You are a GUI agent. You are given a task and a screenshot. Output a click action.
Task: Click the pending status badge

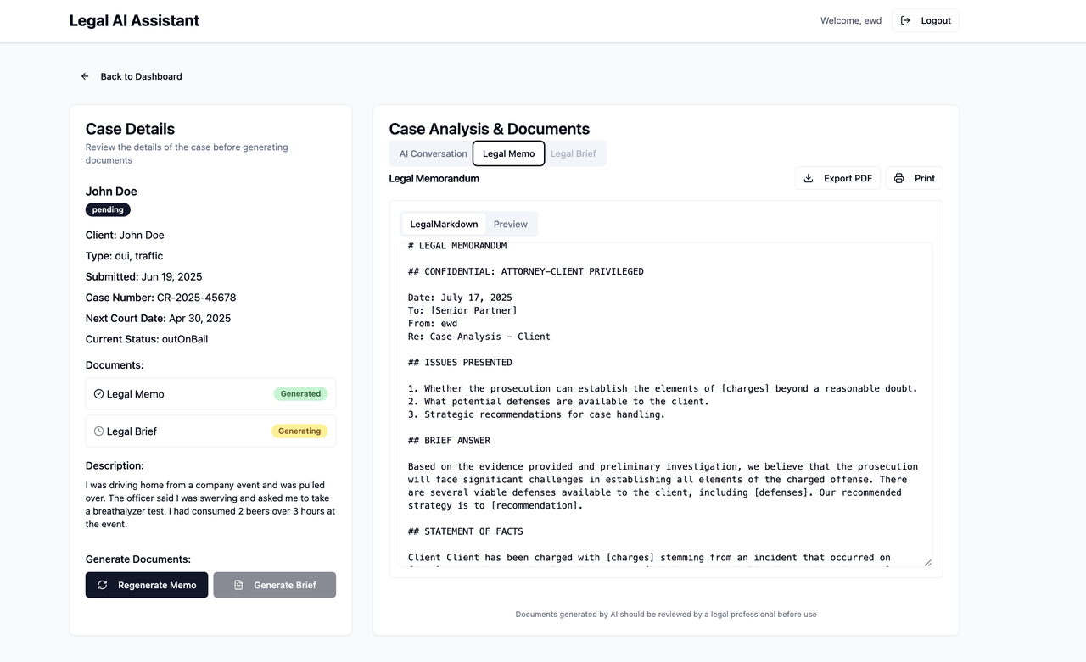click(x=108, y=209)
